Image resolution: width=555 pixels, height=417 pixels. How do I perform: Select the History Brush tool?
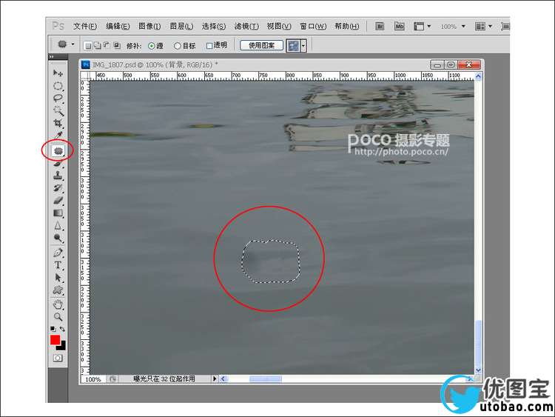[x=58, y=188]
